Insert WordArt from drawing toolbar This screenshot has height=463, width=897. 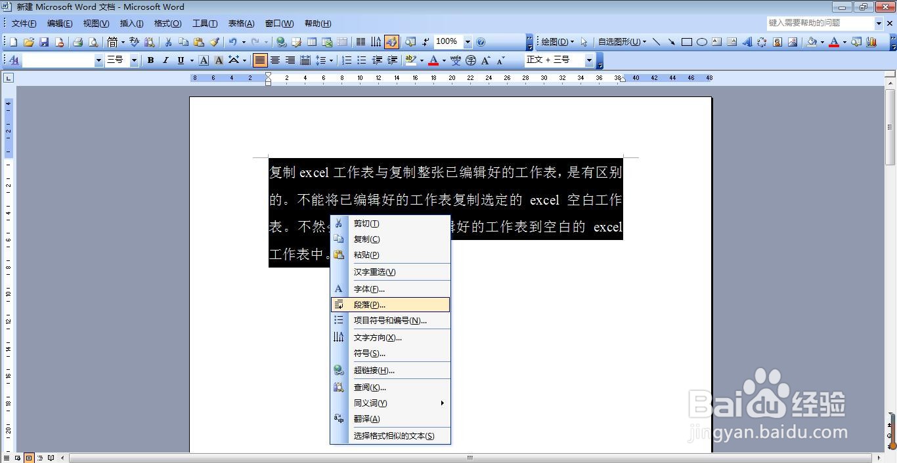tap(747, 42)
